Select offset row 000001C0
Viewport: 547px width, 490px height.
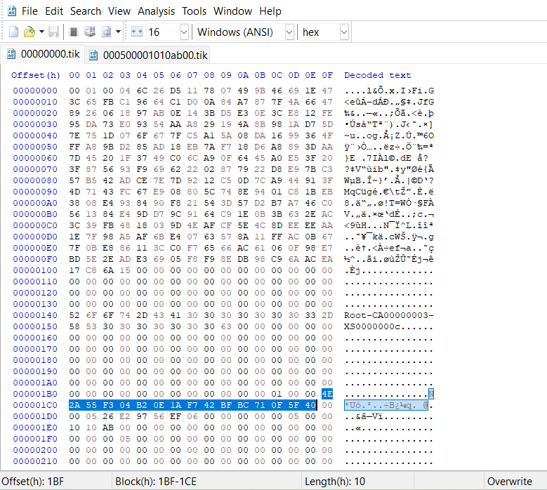(x=35, y=405)
